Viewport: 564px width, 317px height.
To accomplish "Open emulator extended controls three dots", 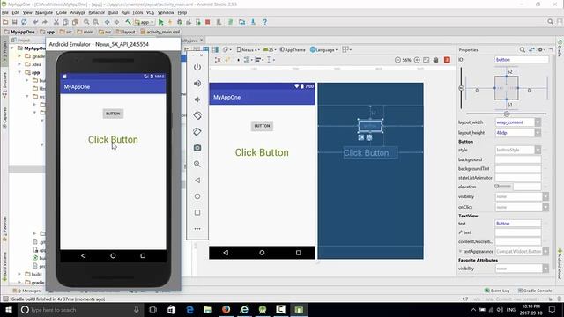I will tap(197, 229).
